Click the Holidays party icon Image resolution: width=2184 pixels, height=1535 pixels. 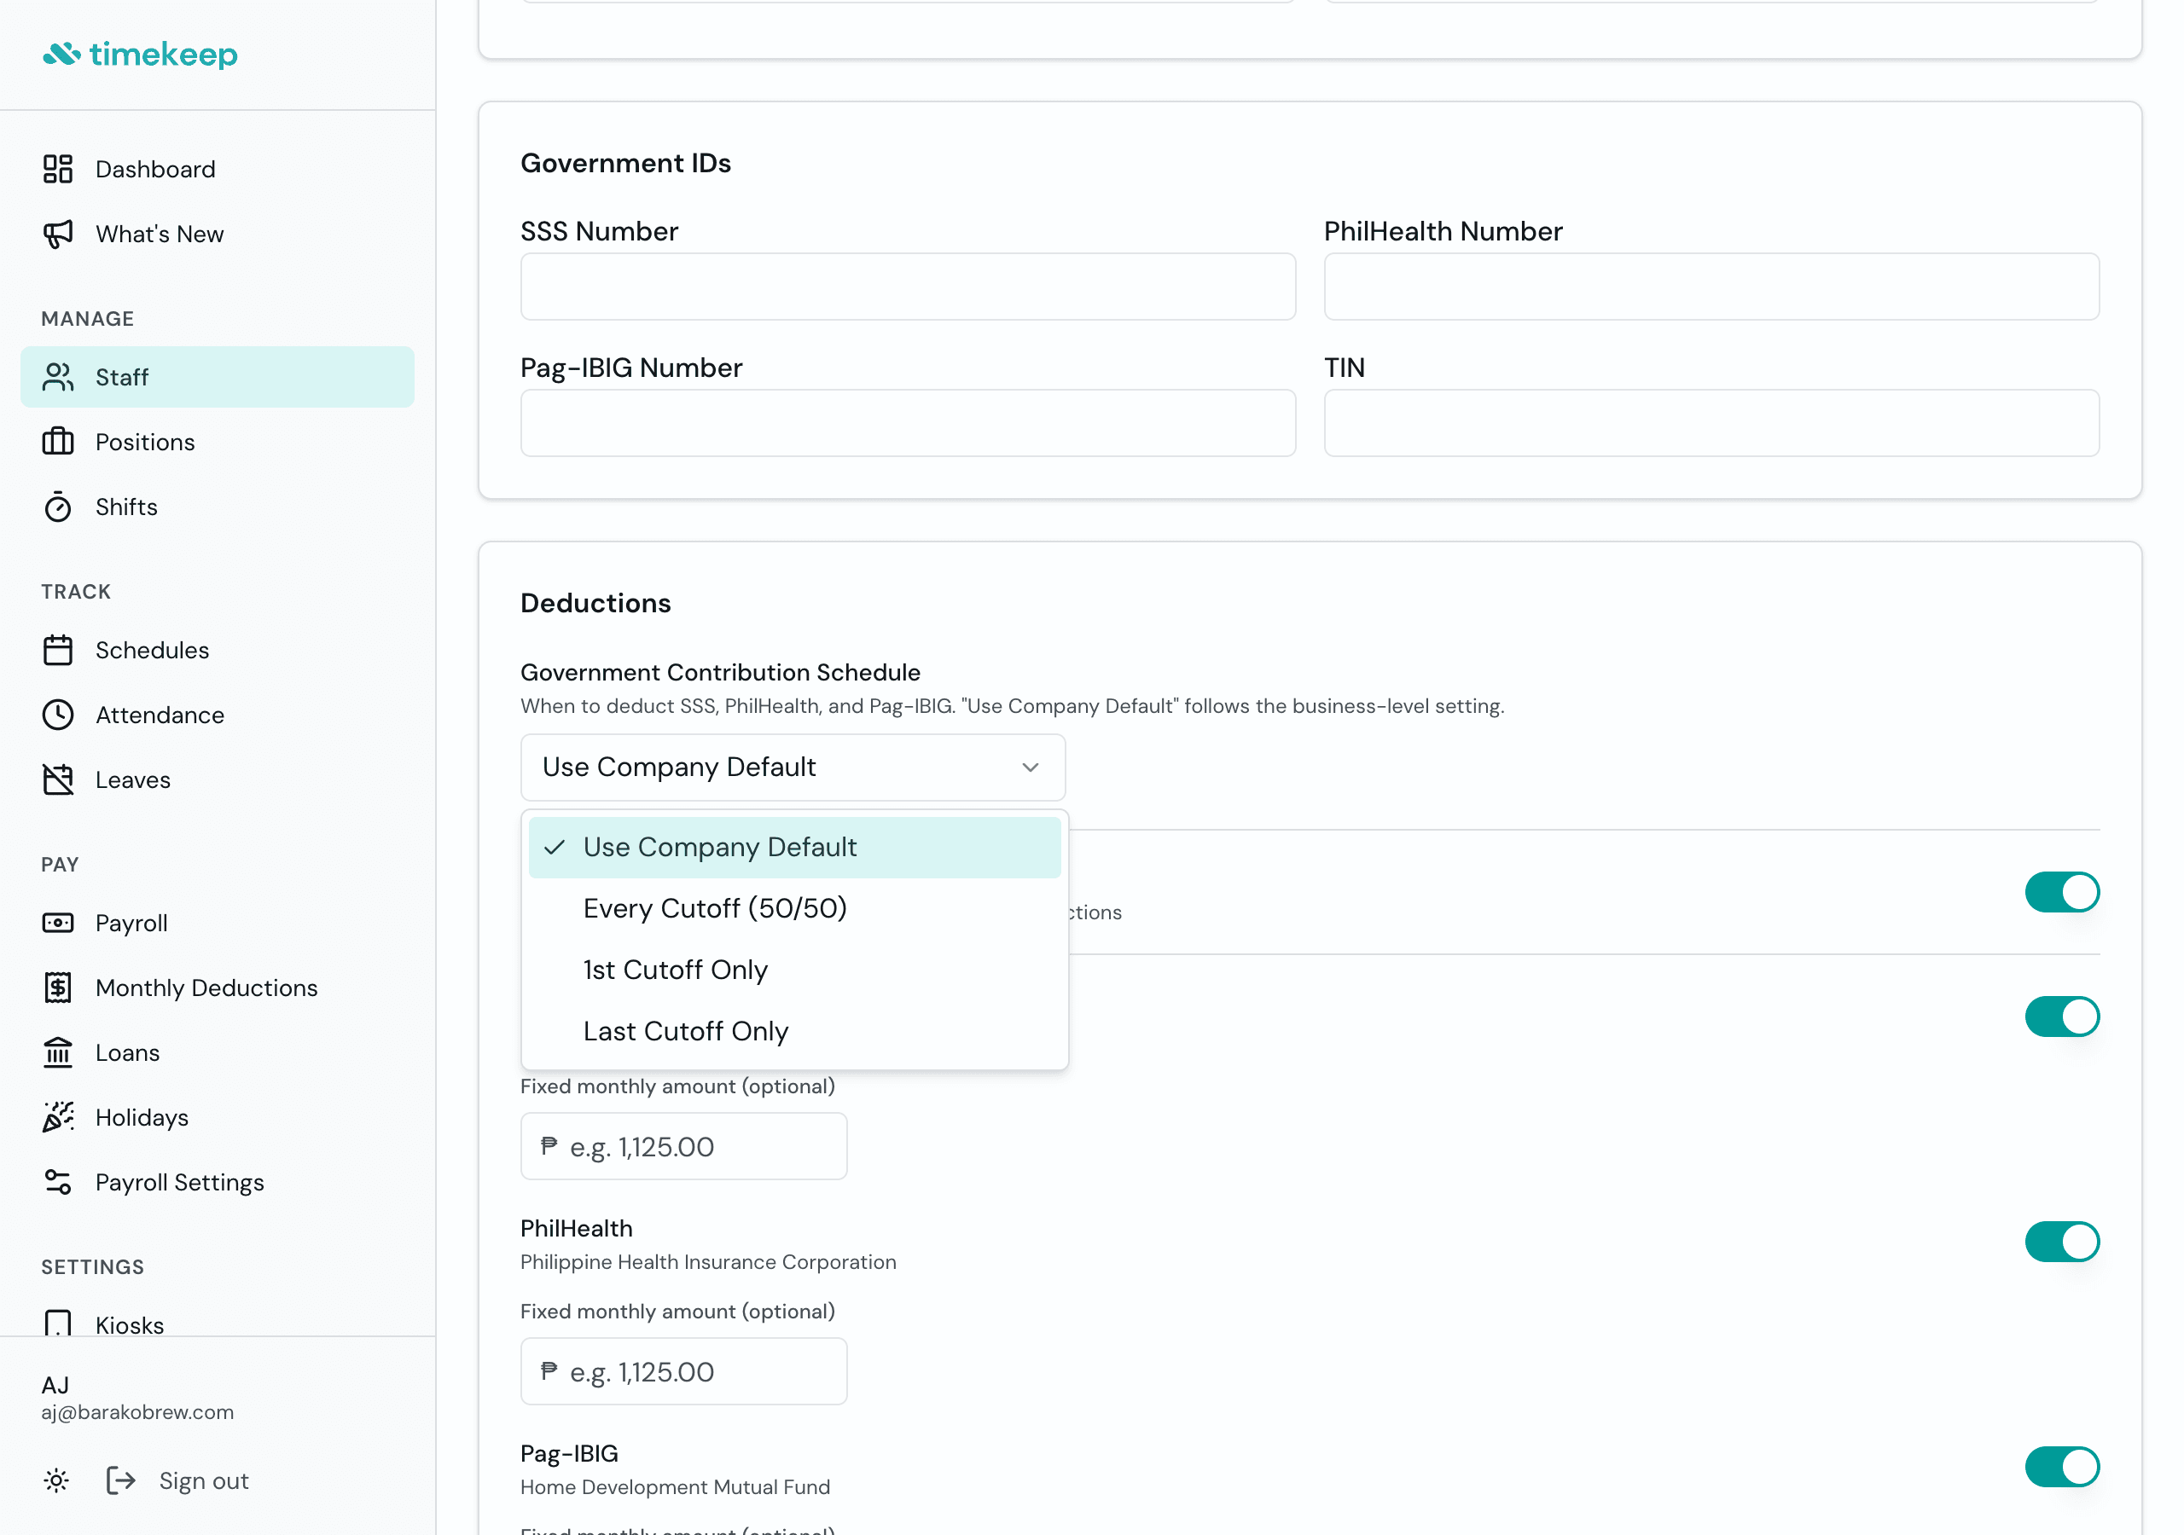coord(57,1117)
